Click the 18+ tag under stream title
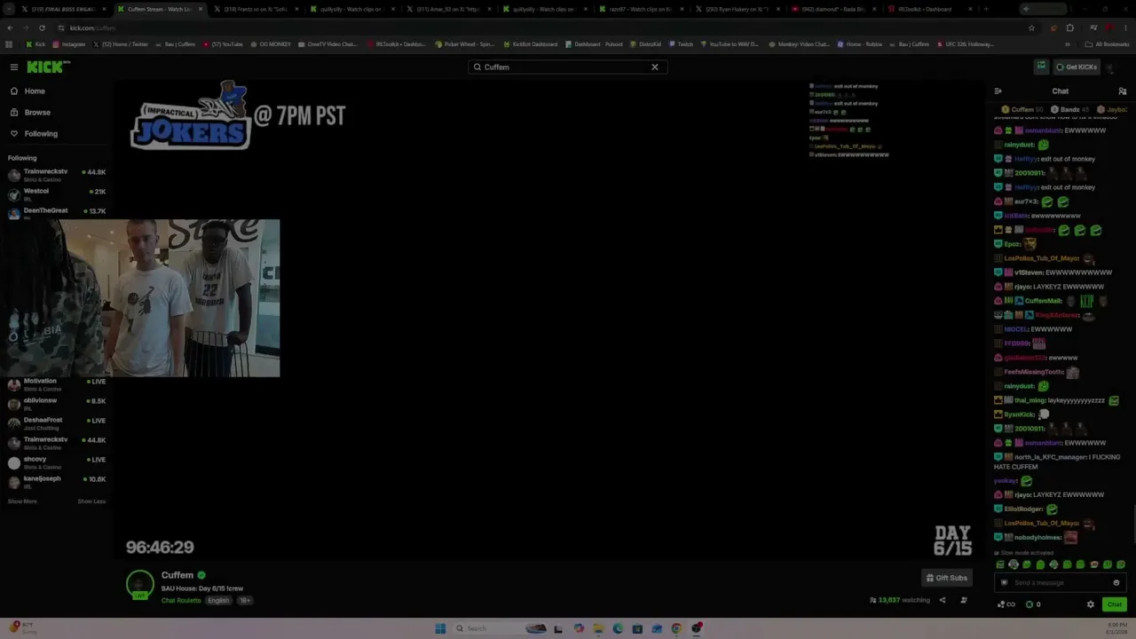This screenshot has height=639, width=1136. click(x=245, y=601)
